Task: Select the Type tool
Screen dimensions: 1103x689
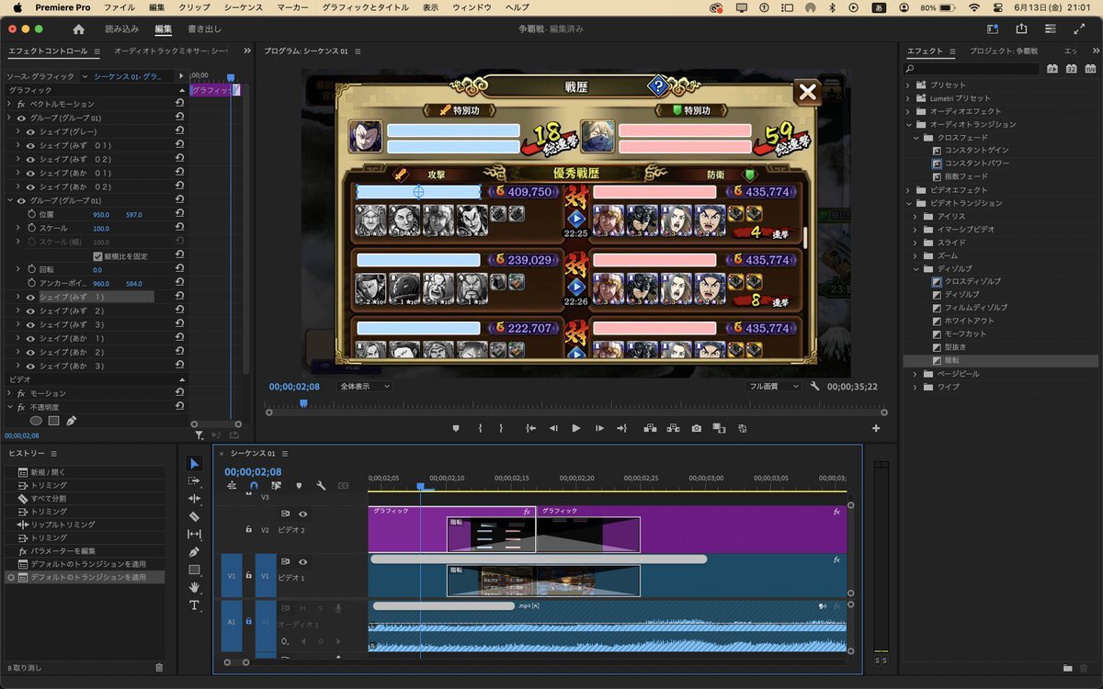Action: (194, 605)
